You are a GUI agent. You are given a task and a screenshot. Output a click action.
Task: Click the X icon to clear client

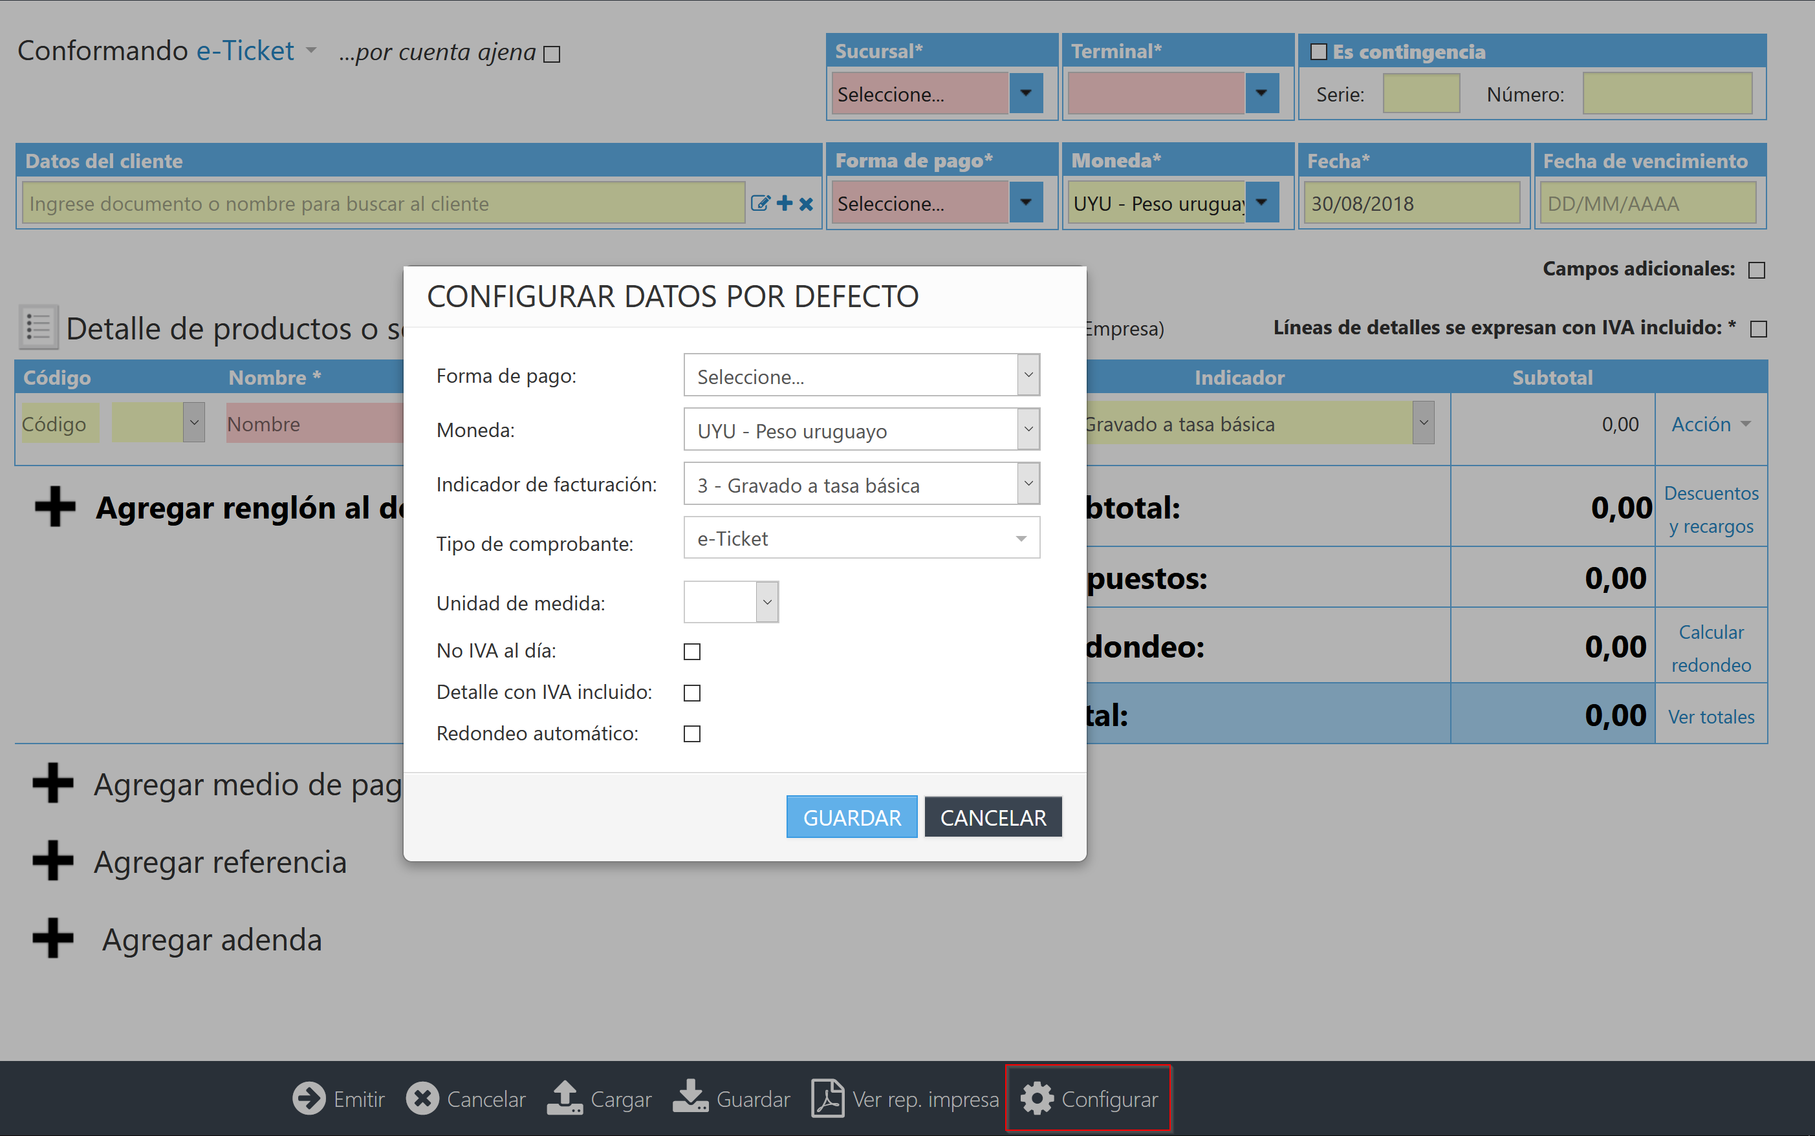pyautogui.click(x=806, y=202)
